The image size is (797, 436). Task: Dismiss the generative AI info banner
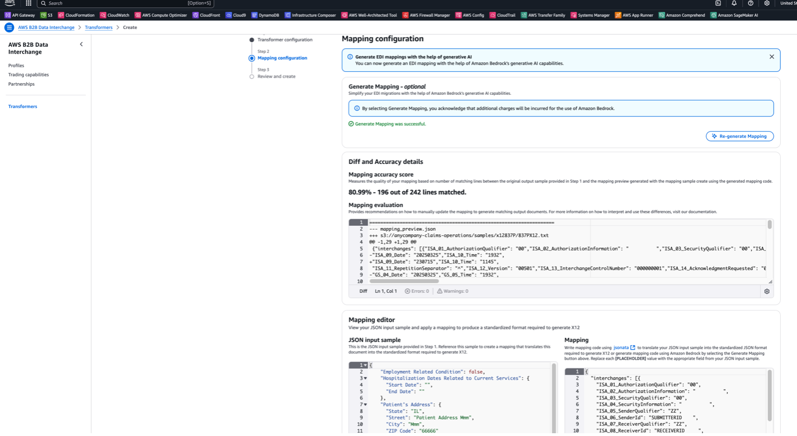click(772, 56)
